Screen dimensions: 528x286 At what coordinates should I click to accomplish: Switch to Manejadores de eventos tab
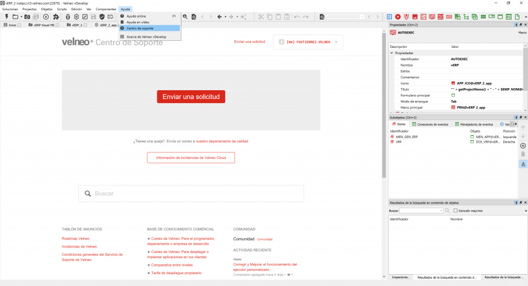tap(474, 124)
